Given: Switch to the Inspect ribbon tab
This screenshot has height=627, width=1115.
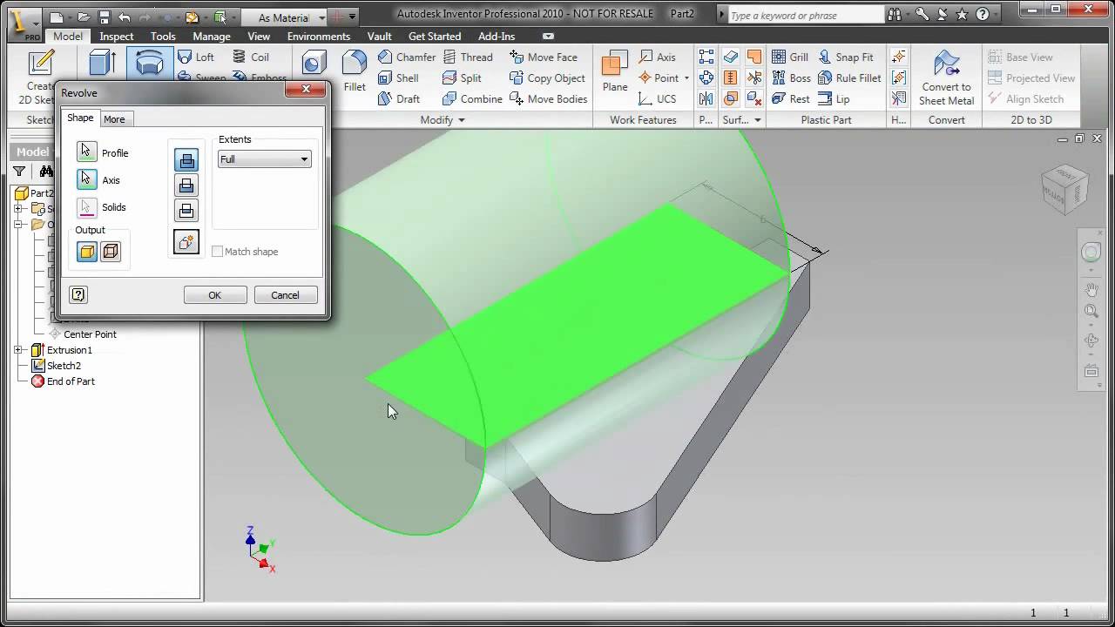Looking at the screenshot, I should click(x=117, y=37).
